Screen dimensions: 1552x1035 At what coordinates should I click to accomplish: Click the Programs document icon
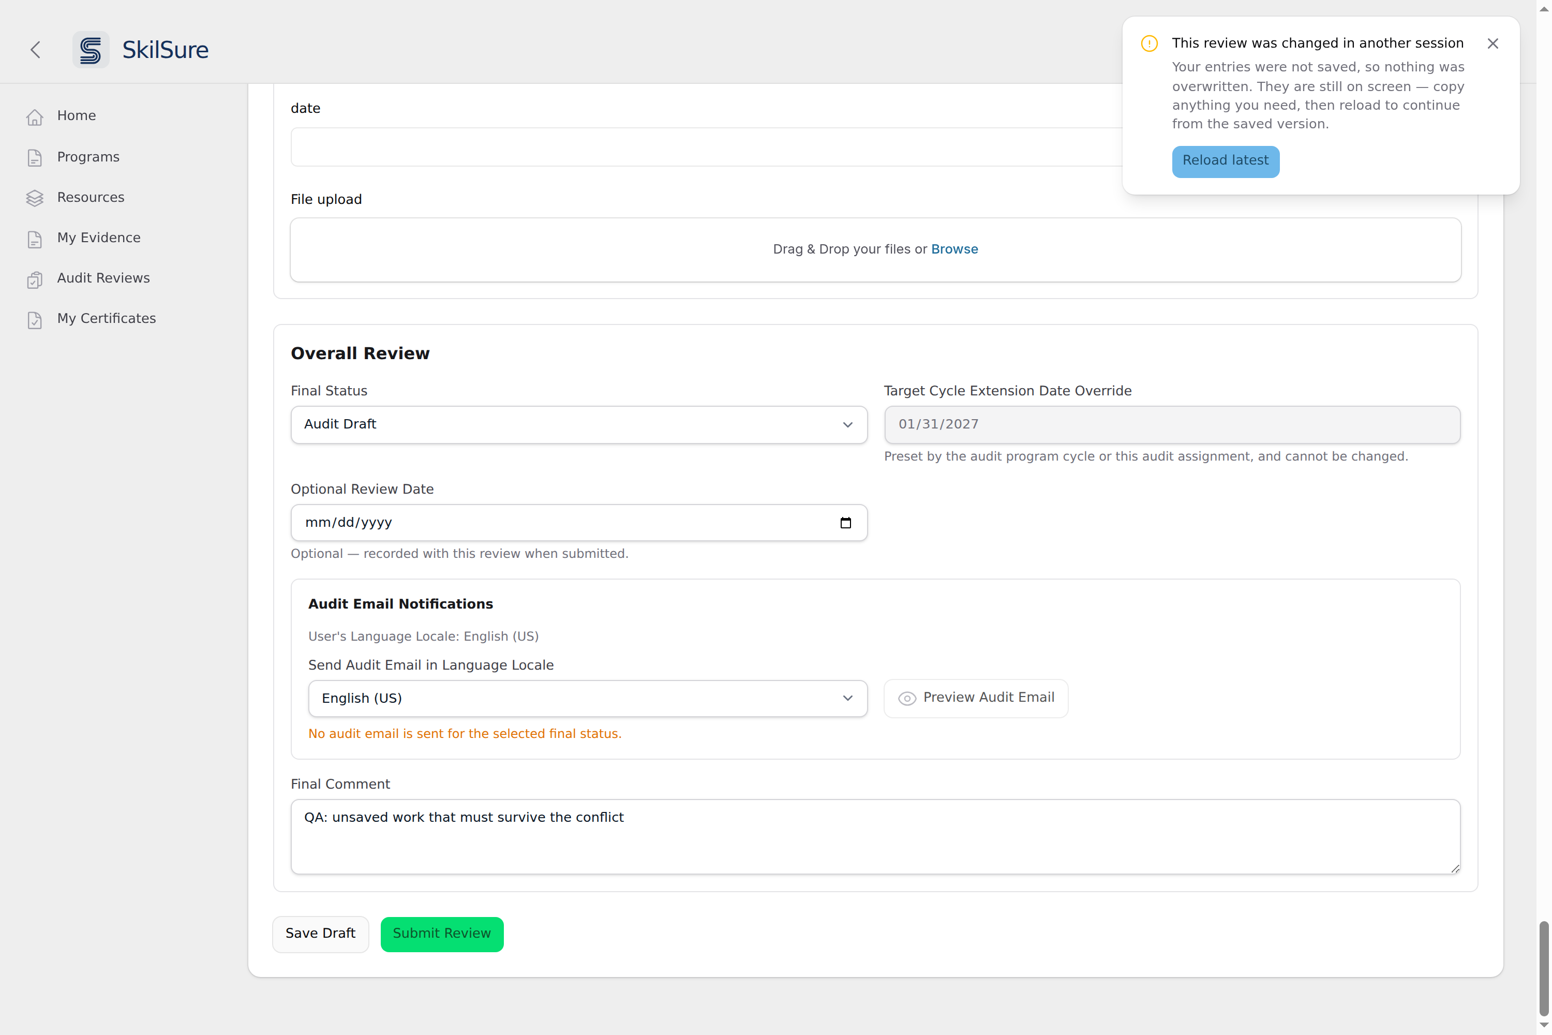tap(35, 158)
